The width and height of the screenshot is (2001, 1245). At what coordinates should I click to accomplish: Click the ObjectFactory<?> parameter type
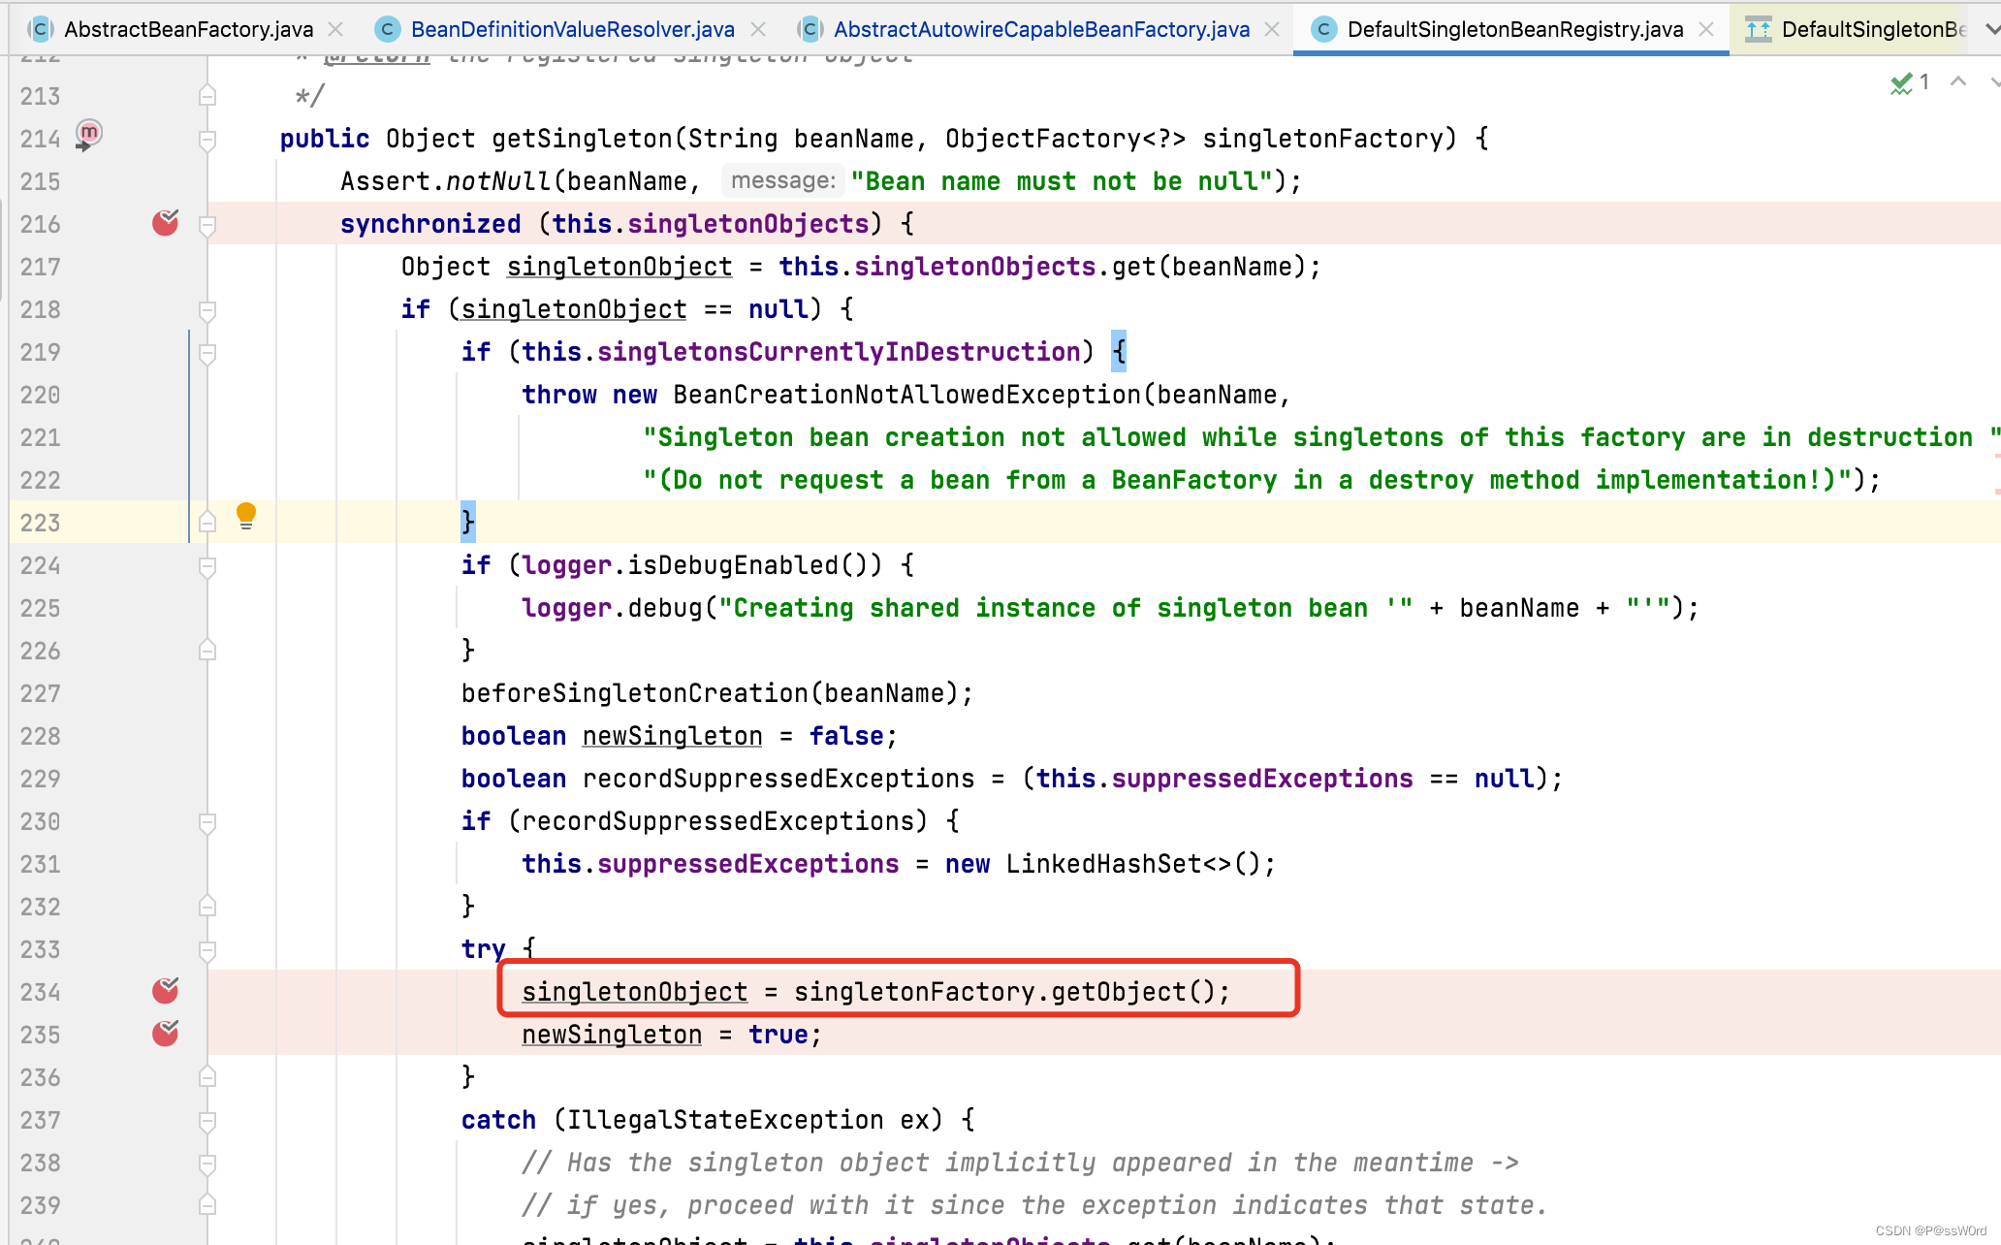[x=1065, y=139]
